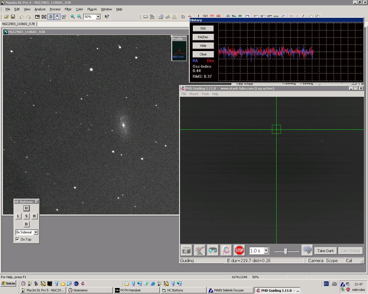Screen dimensions: 368x294
Task: Click the PHD guide target icon
Action: click(226, 250)
